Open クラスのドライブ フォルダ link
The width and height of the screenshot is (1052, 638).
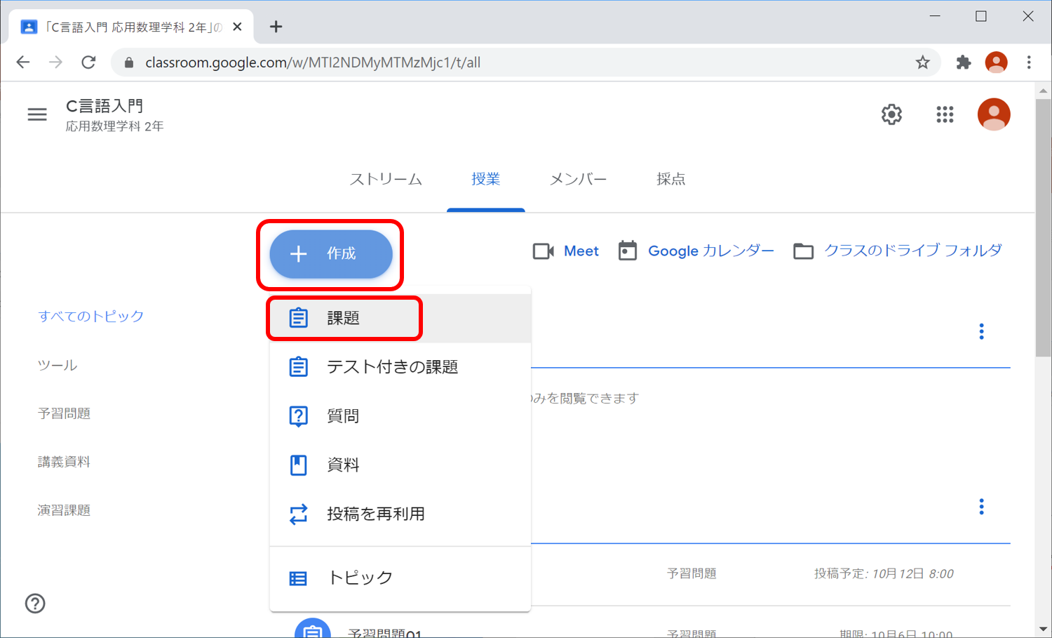913,251
